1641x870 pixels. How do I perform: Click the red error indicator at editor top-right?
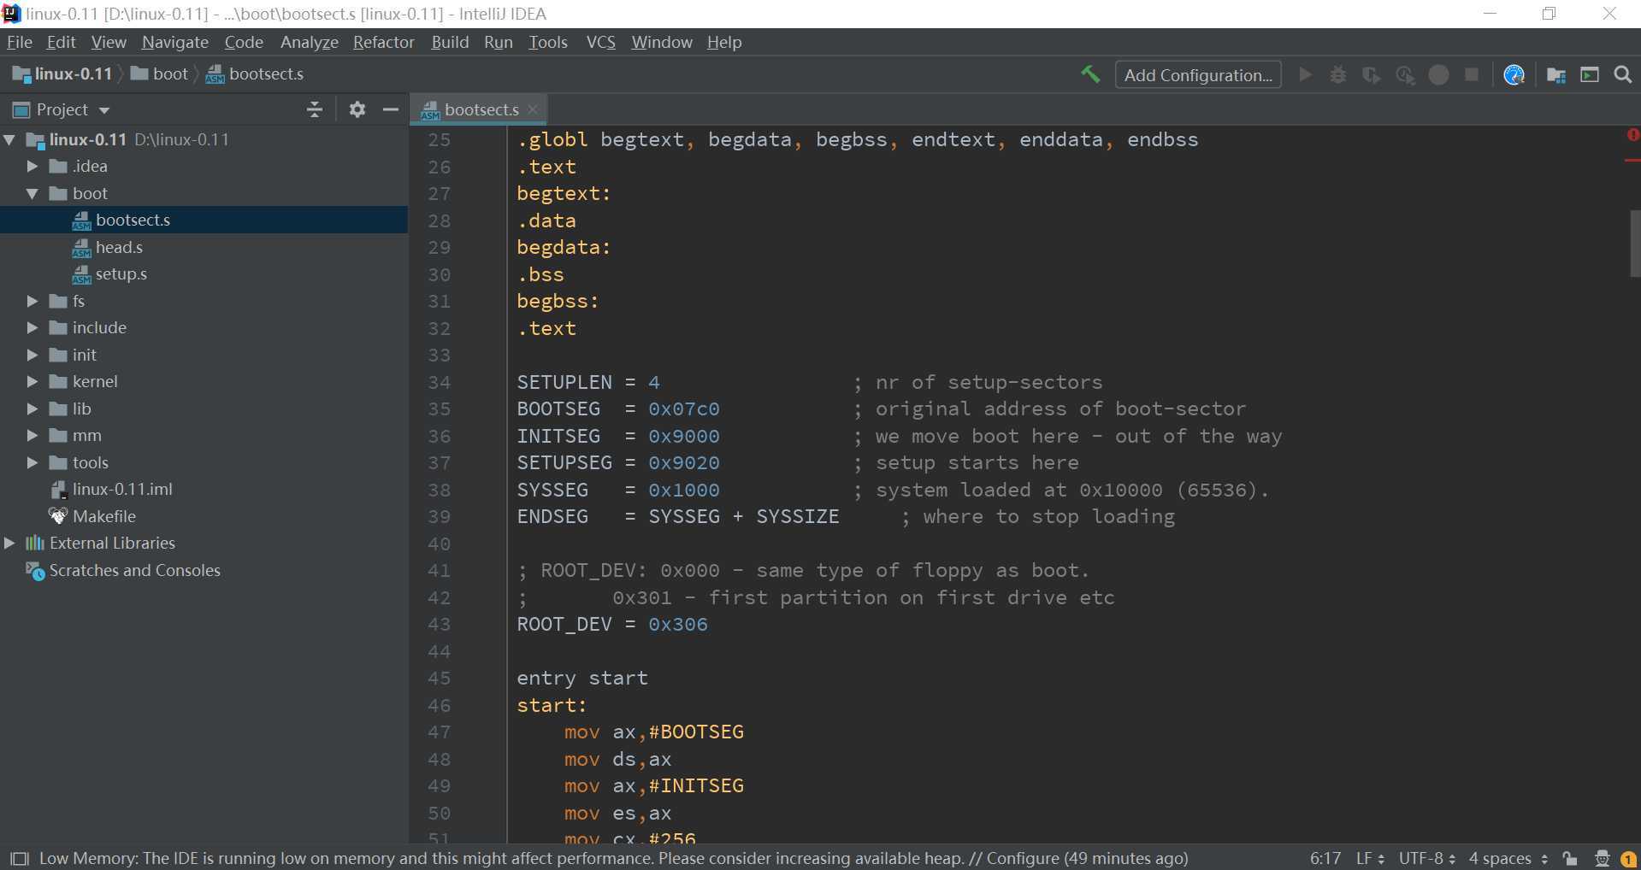[x=1632, y=135]
